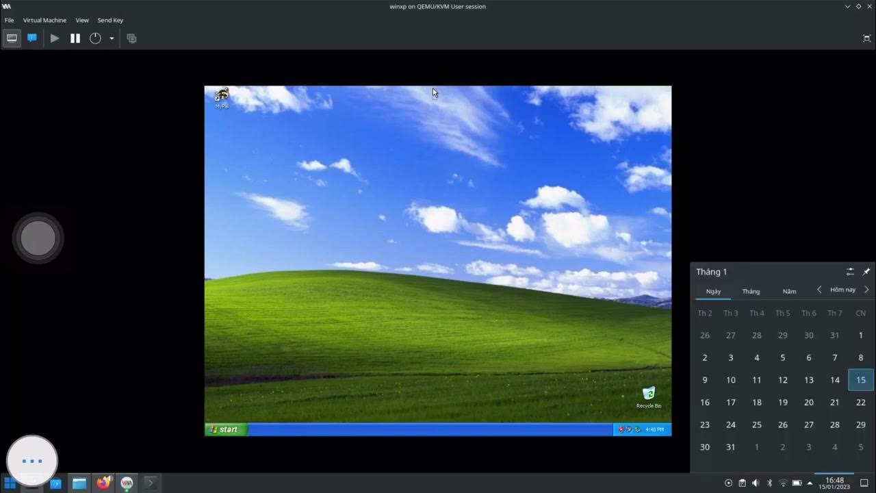Image resolution: width=876 pixels, height=493 pixels.
Task: Click the XP Start button
Action: tap(226, 429)
